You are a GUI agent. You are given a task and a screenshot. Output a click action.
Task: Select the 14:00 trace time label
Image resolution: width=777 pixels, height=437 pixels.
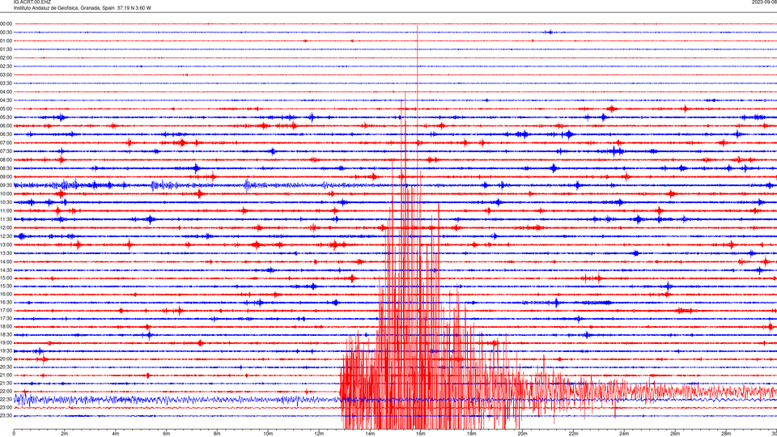pyautogui.click(x=6, y=261)
